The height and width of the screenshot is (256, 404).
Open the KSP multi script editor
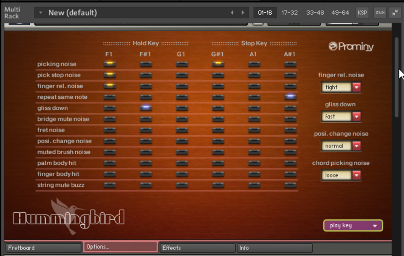click(362, 12)
